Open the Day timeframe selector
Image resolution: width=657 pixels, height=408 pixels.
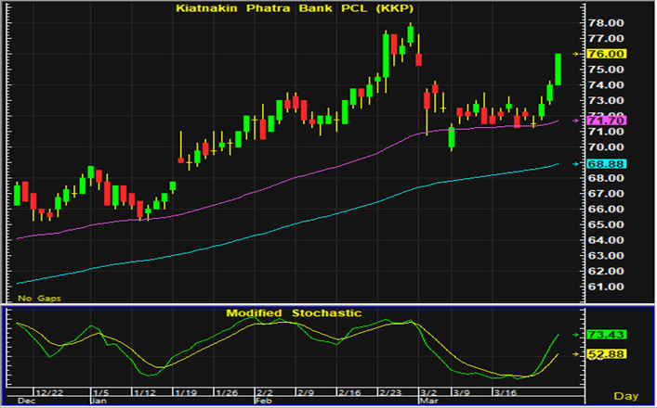click(634, 395)
